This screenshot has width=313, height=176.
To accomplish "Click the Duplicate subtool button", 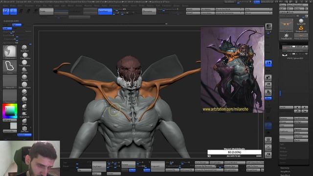I will (x=286, y=132).
